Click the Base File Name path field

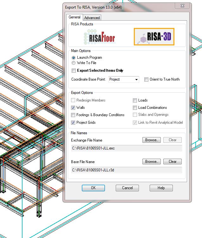(127, 170)
